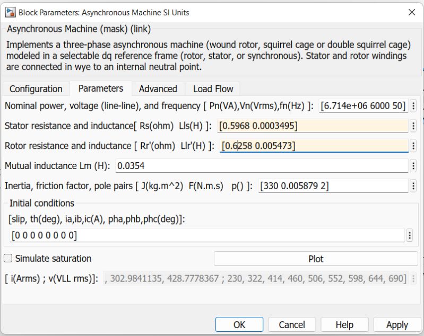The image size is (424, 336).
Task: Click '[slip, th(deg), ia,ib,ic(A)' label
Action: tap(97, 219)
